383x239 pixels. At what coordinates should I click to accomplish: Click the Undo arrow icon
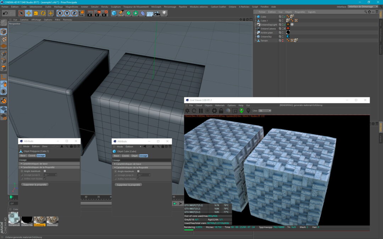coord(5,13)
